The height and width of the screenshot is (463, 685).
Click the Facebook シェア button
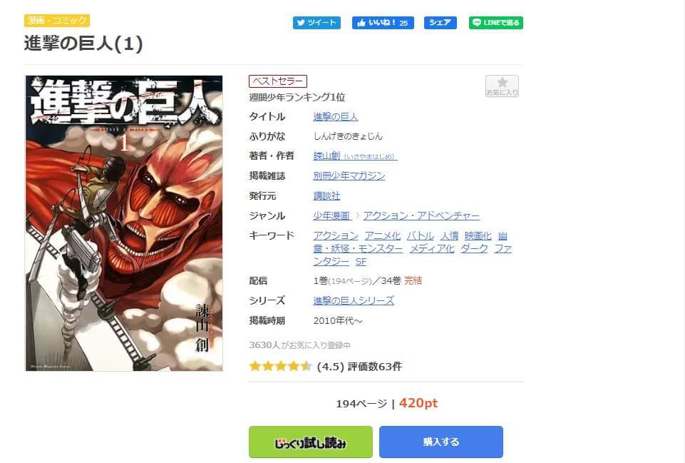440,23
